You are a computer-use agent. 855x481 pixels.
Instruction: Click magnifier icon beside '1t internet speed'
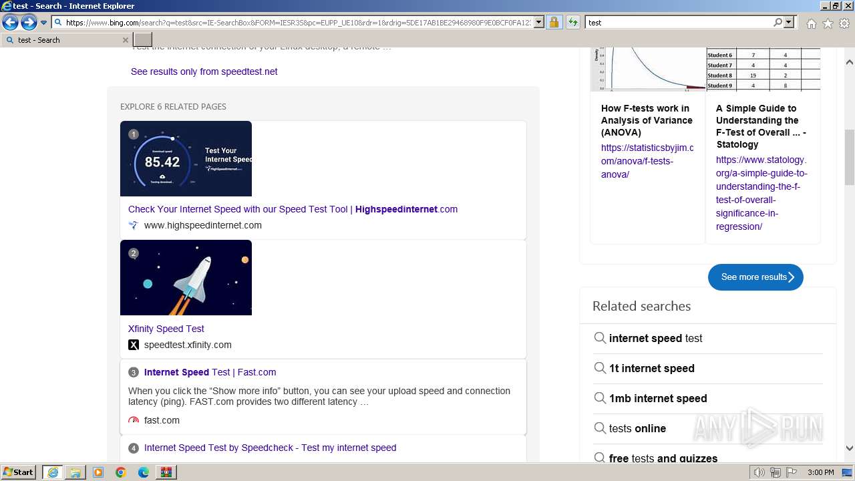[x=600, y=368]
